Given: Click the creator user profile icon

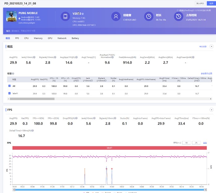Looking at the screenshot, I should pos(116,17).
